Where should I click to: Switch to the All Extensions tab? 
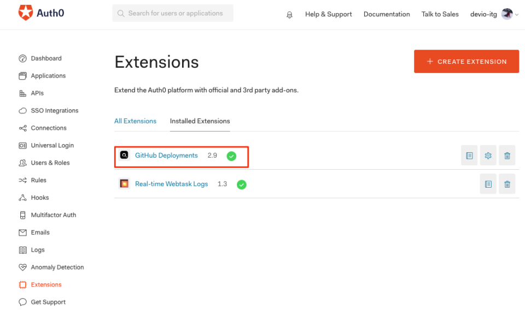135,121
